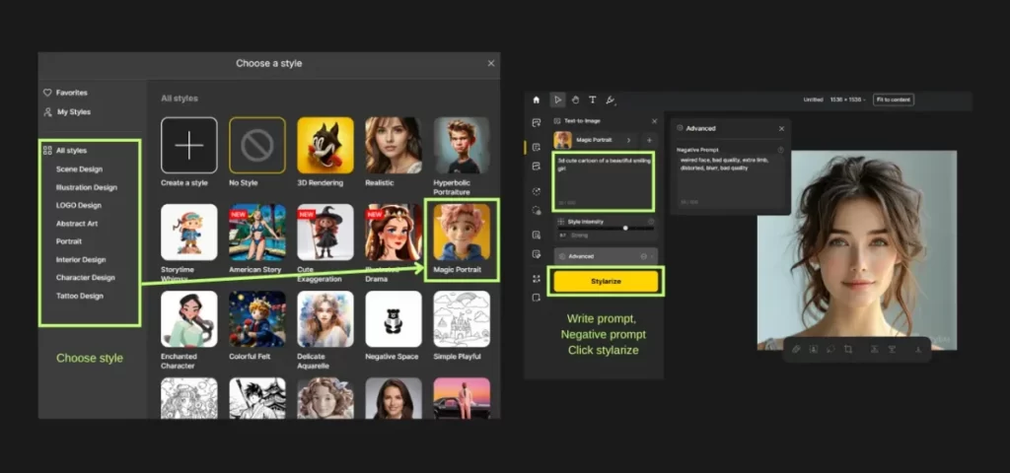The width and height of the screenshot is (1010, 473).
Task: Select the All styles category
Action: [64, 151]
